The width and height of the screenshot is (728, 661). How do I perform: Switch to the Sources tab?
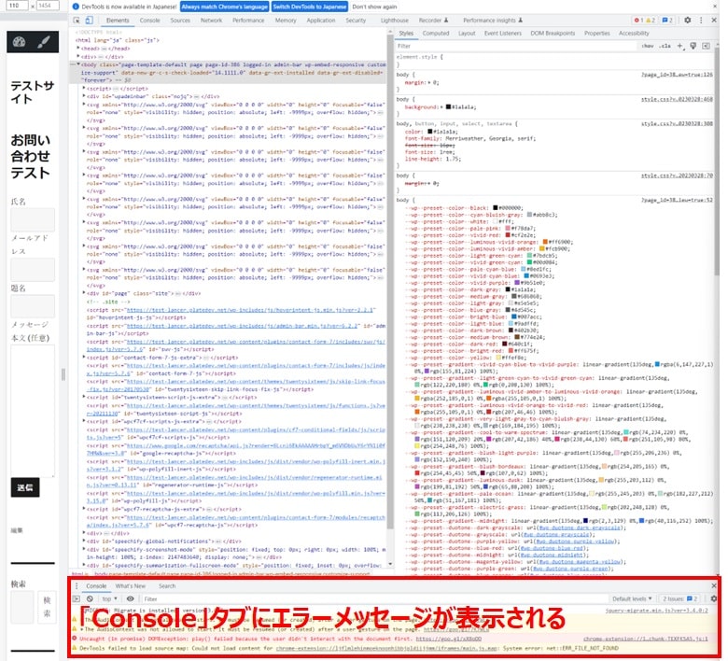click(x=180, y=21)
